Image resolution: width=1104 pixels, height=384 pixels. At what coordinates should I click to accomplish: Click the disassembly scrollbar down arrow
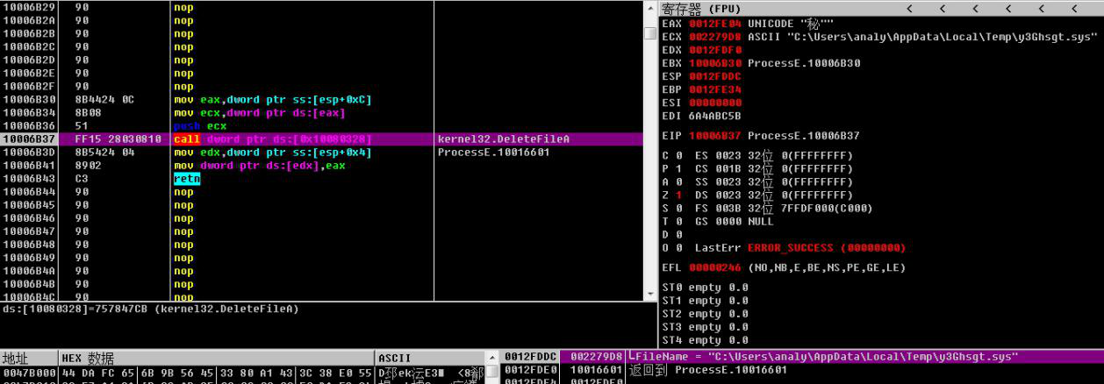650,294
